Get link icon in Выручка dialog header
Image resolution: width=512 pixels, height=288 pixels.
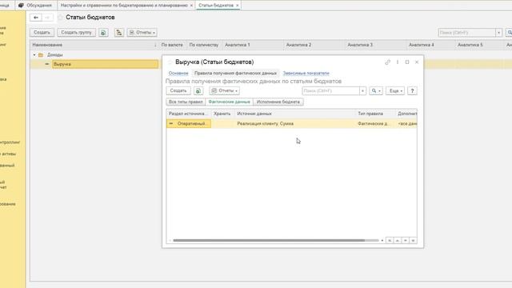(387, 62)
